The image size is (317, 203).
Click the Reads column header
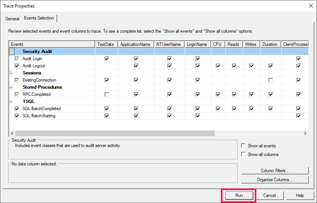[234, 44]
